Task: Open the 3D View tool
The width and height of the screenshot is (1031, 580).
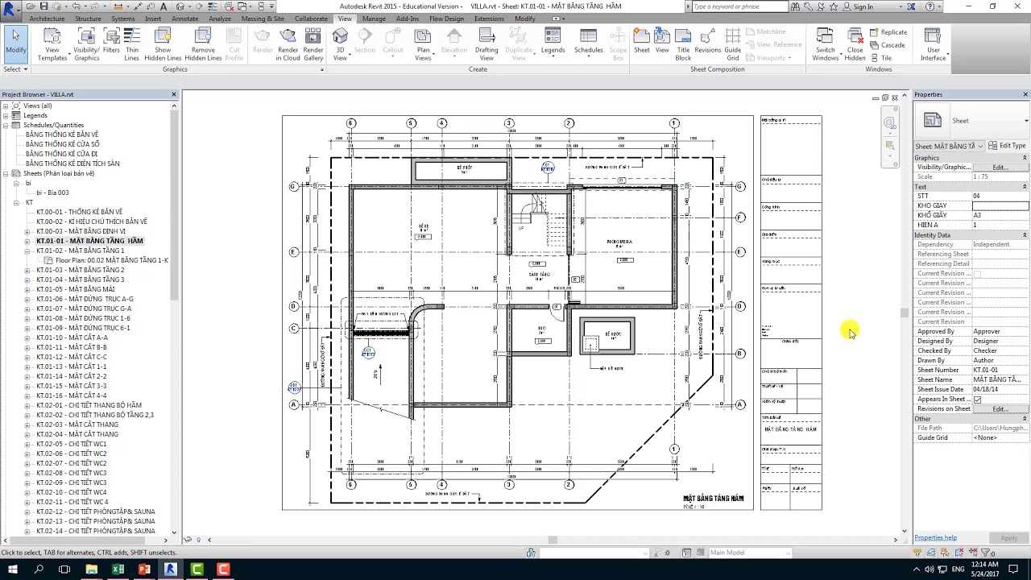Action: (x=340, y=44)
